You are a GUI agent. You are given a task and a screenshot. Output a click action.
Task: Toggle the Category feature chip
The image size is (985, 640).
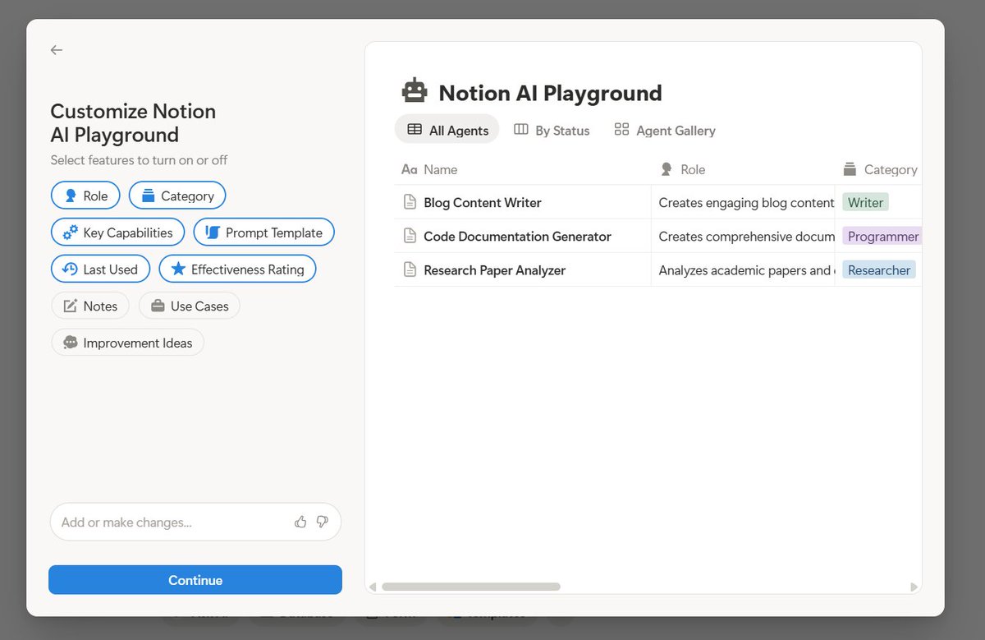177,196
